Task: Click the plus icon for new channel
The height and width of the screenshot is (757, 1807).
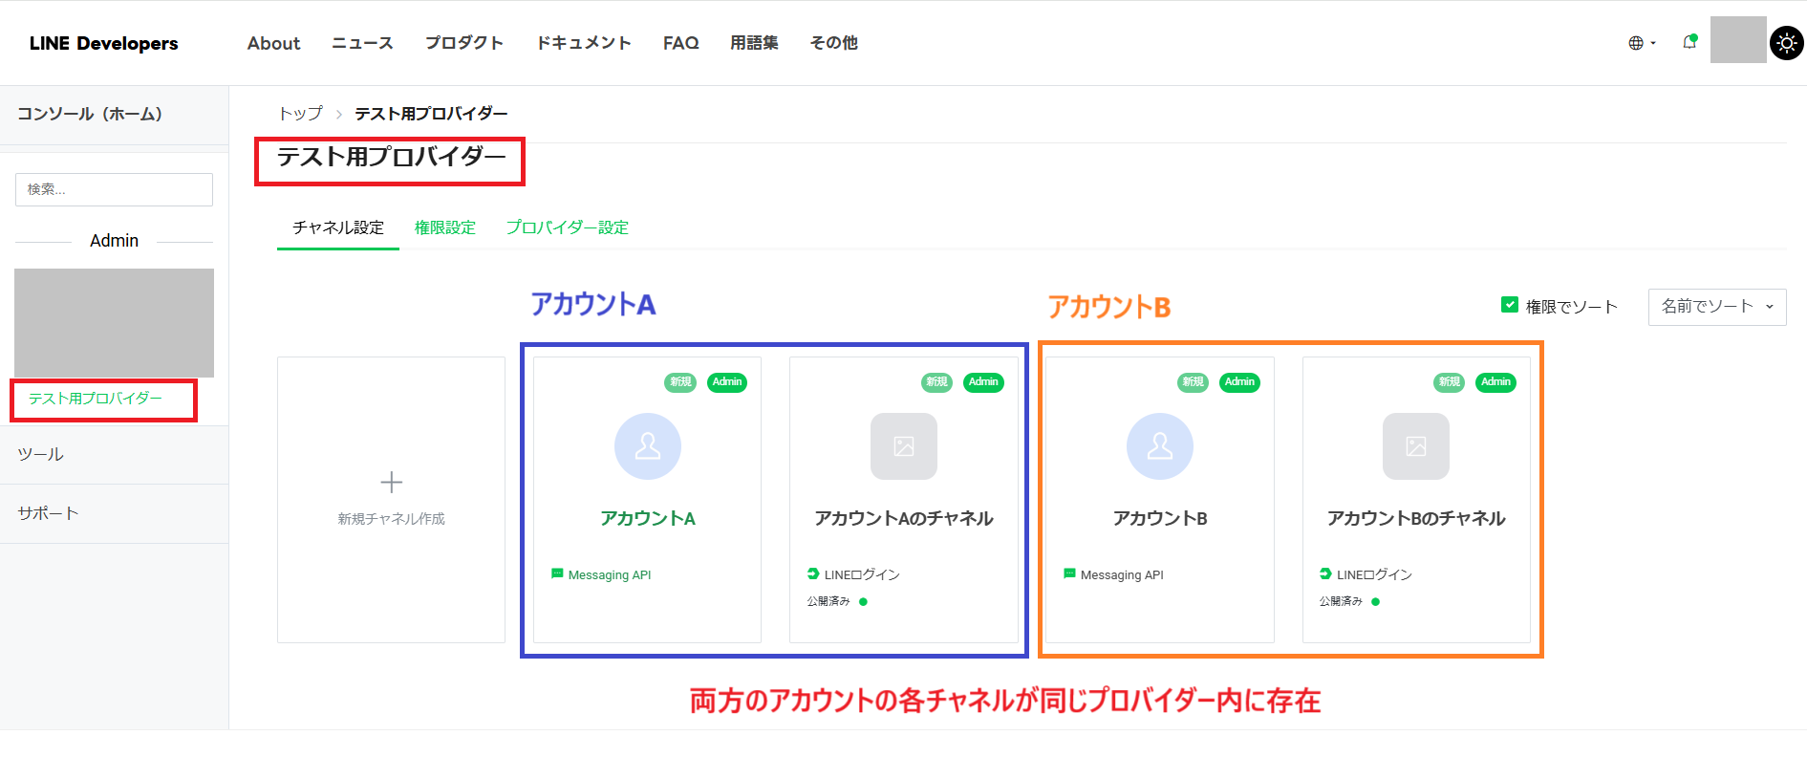Action: (x=391, y=482)
